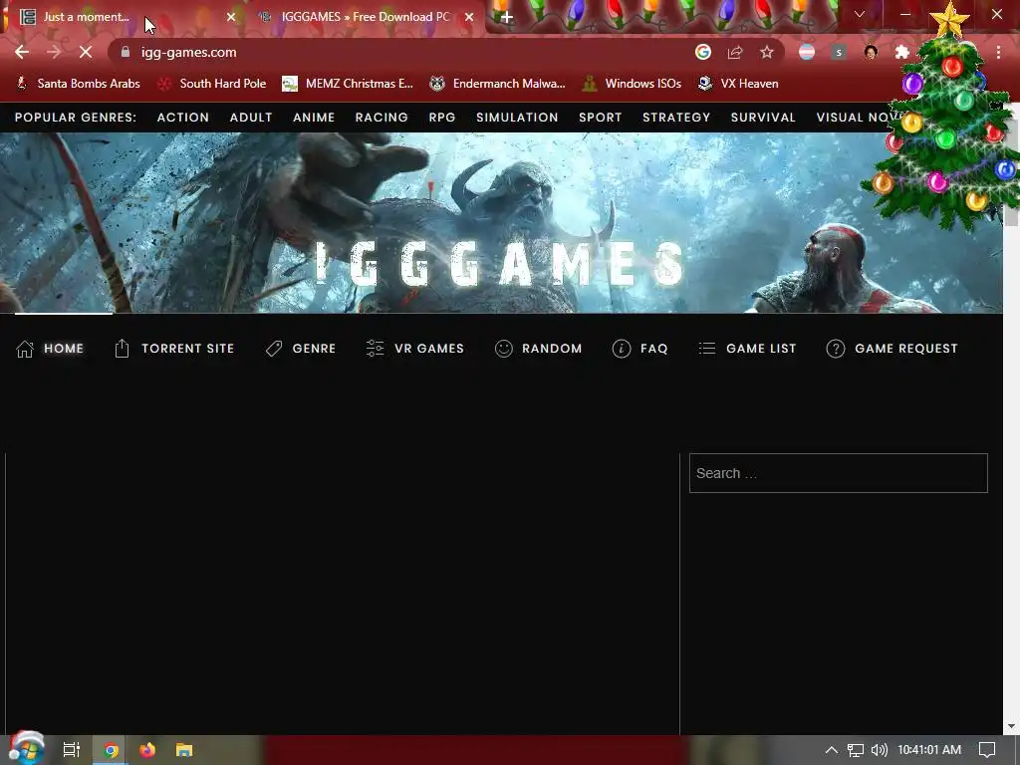Image resolution: width=1020 pixels, height=765 pixels.
Task: Click the taskbar clock 10:41:01 AM
Action: coord(929,750)
